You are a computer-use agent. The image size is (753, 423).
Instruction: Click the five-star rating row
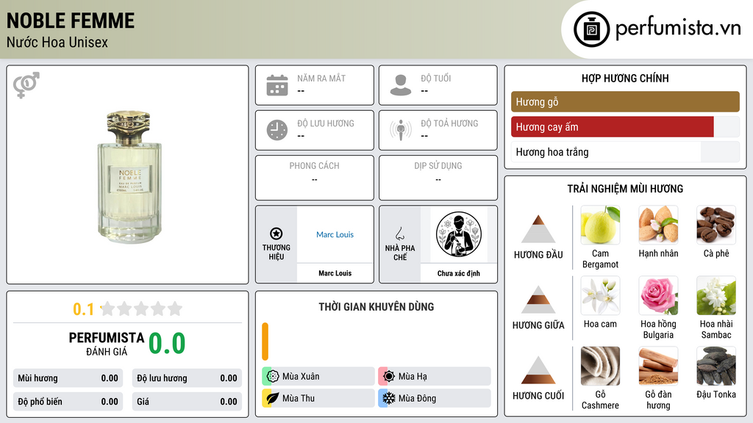[x=141, y=308]
